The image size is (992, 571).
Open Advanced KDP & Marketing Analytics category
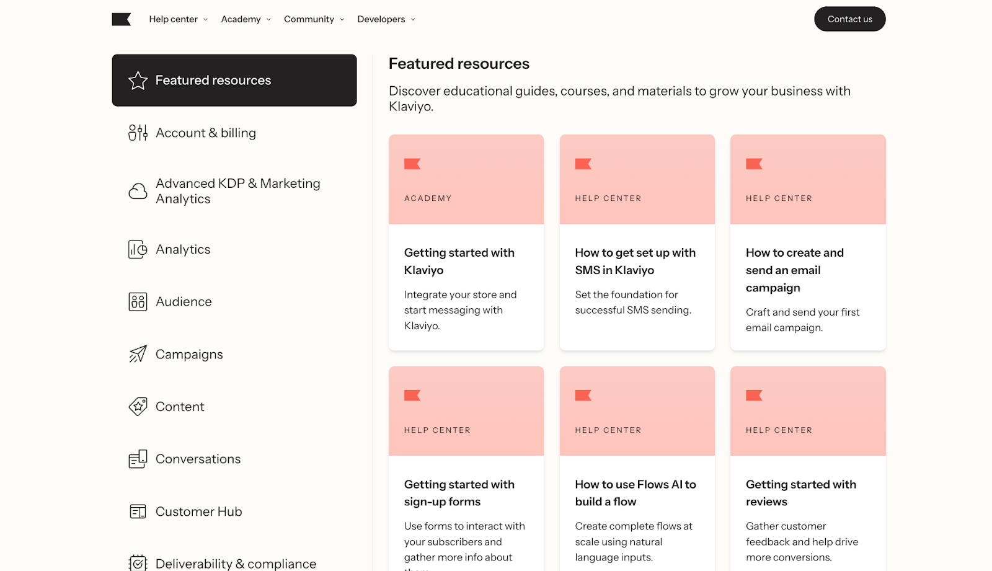(x=238, y=191)
